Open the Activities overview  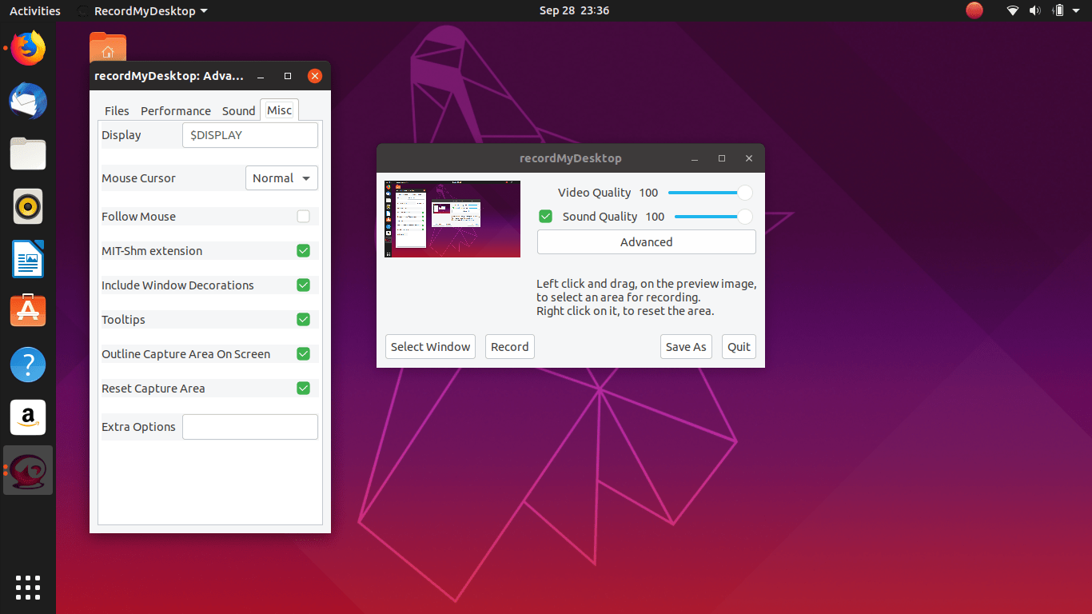pos(34,10)
